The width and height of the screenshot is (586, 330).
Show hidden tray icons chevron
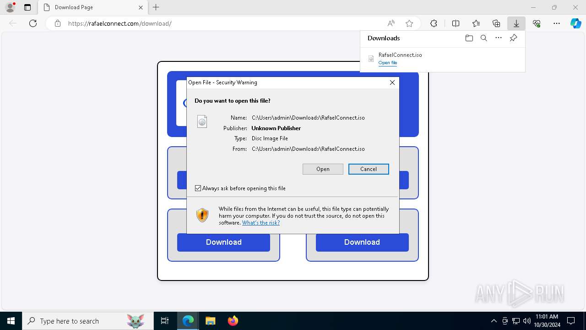[494, 321]
